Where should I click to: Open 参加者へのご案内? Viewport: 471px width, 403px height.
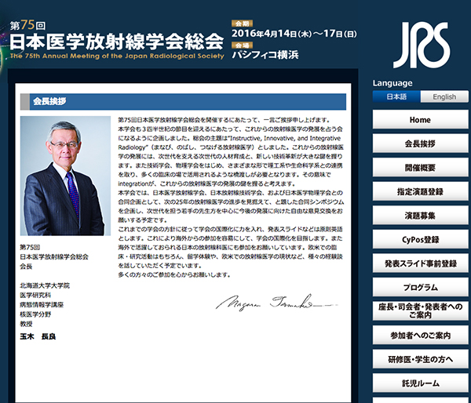click(x=420, y=336)
